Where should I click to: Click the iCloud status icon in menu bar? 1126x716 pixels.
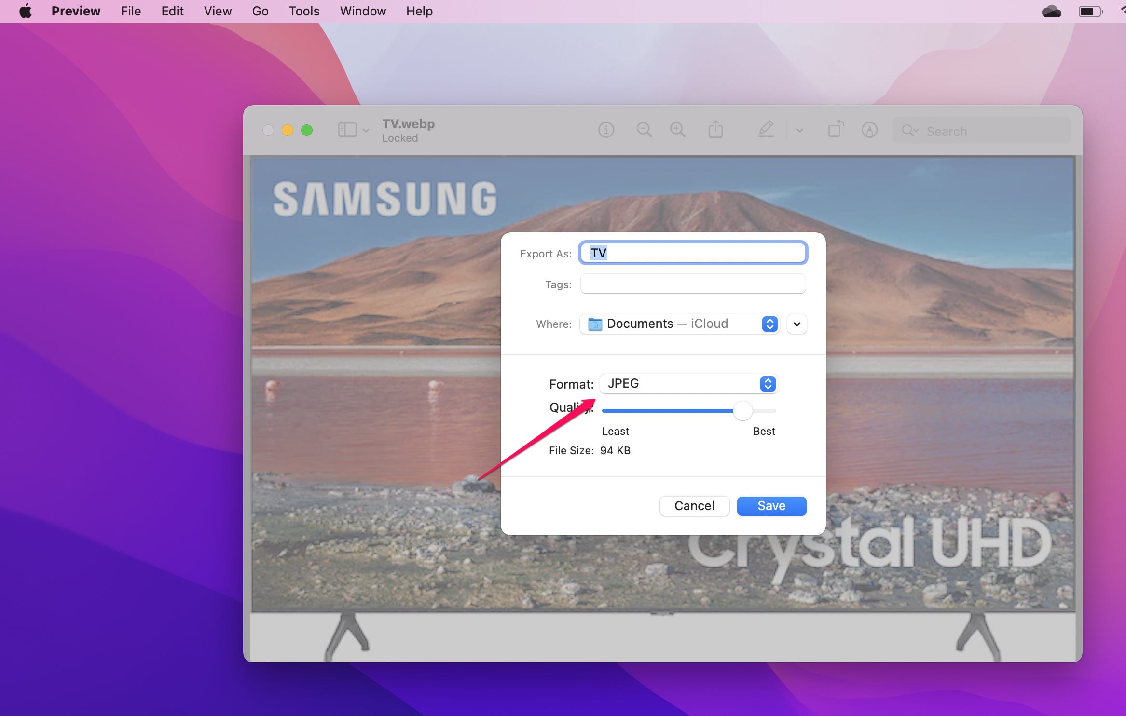click(1051, 11)
